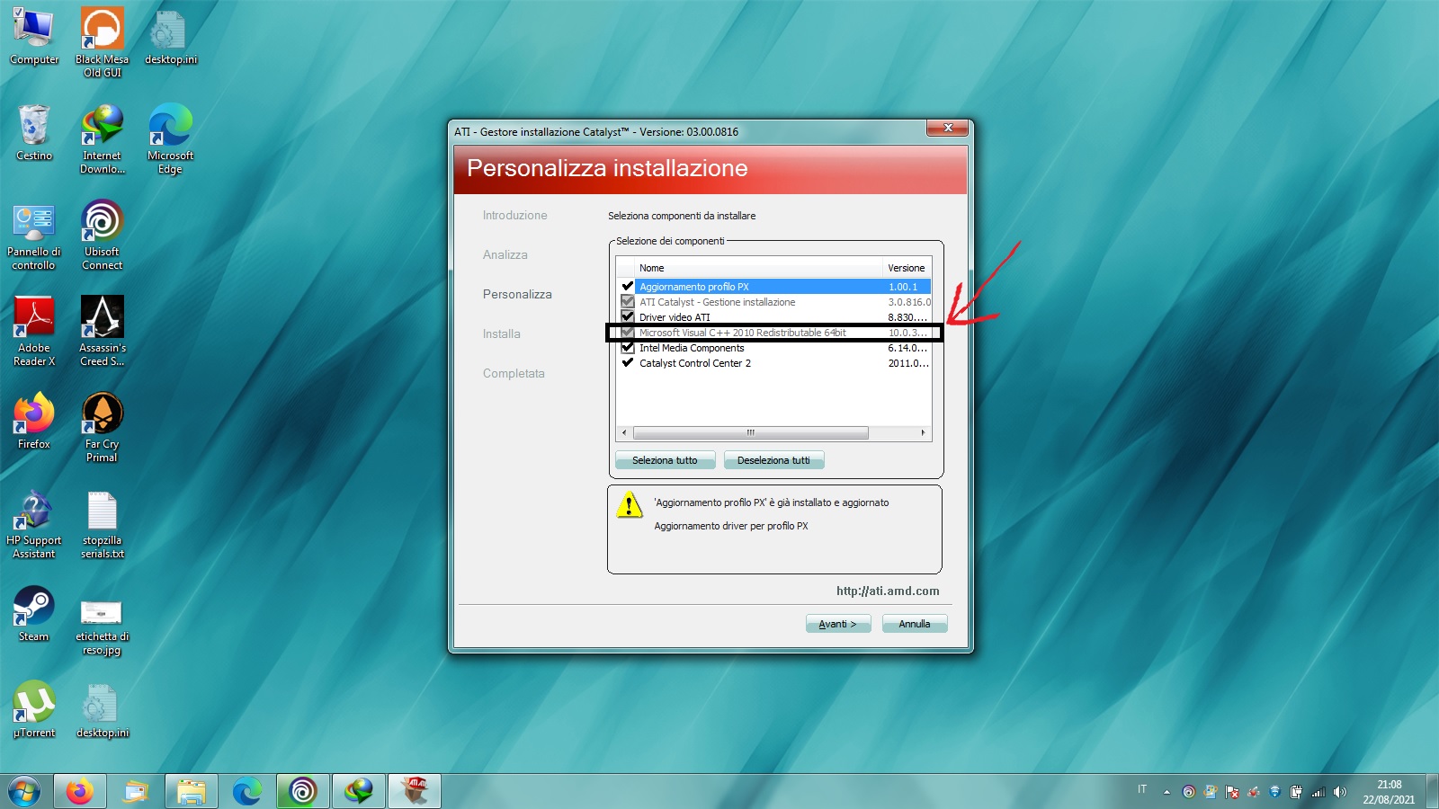This screenshot has height=809, width=1439.
Task: Uncheck the Driver video ATI component
Action: 629,317
